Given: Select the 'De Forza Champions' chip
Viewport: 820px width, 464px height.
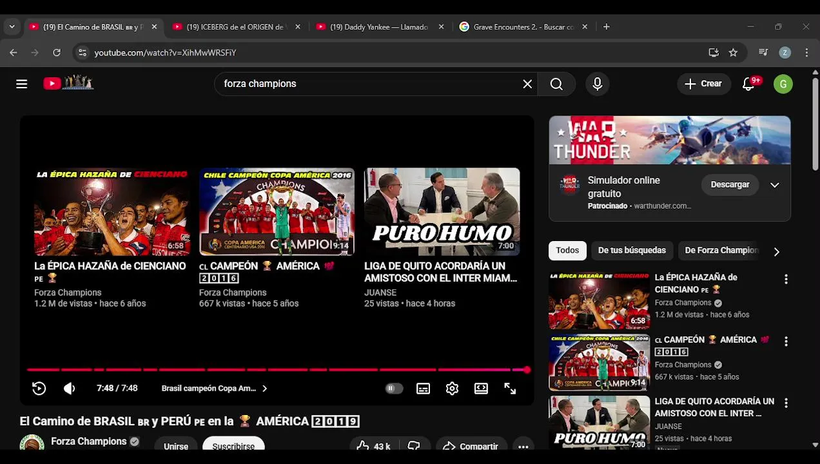Looking at the screenshot, I should 721,250.
